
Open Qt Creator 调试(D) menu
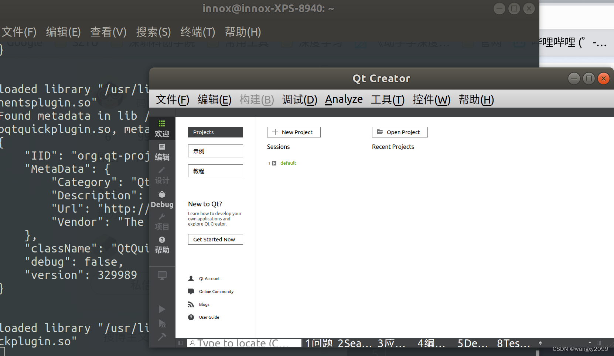[300, 100]
